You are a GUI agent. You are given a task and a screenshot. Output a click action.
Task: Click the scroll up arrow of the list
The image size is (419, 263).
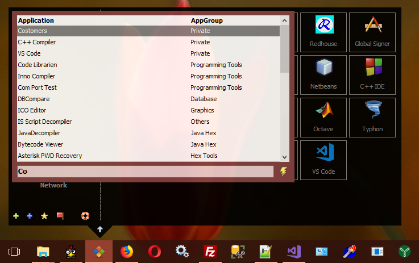(284, 20)
